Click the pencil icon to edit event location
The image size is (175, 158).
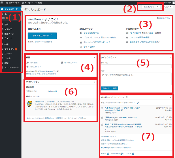click(x=138, y=103)
